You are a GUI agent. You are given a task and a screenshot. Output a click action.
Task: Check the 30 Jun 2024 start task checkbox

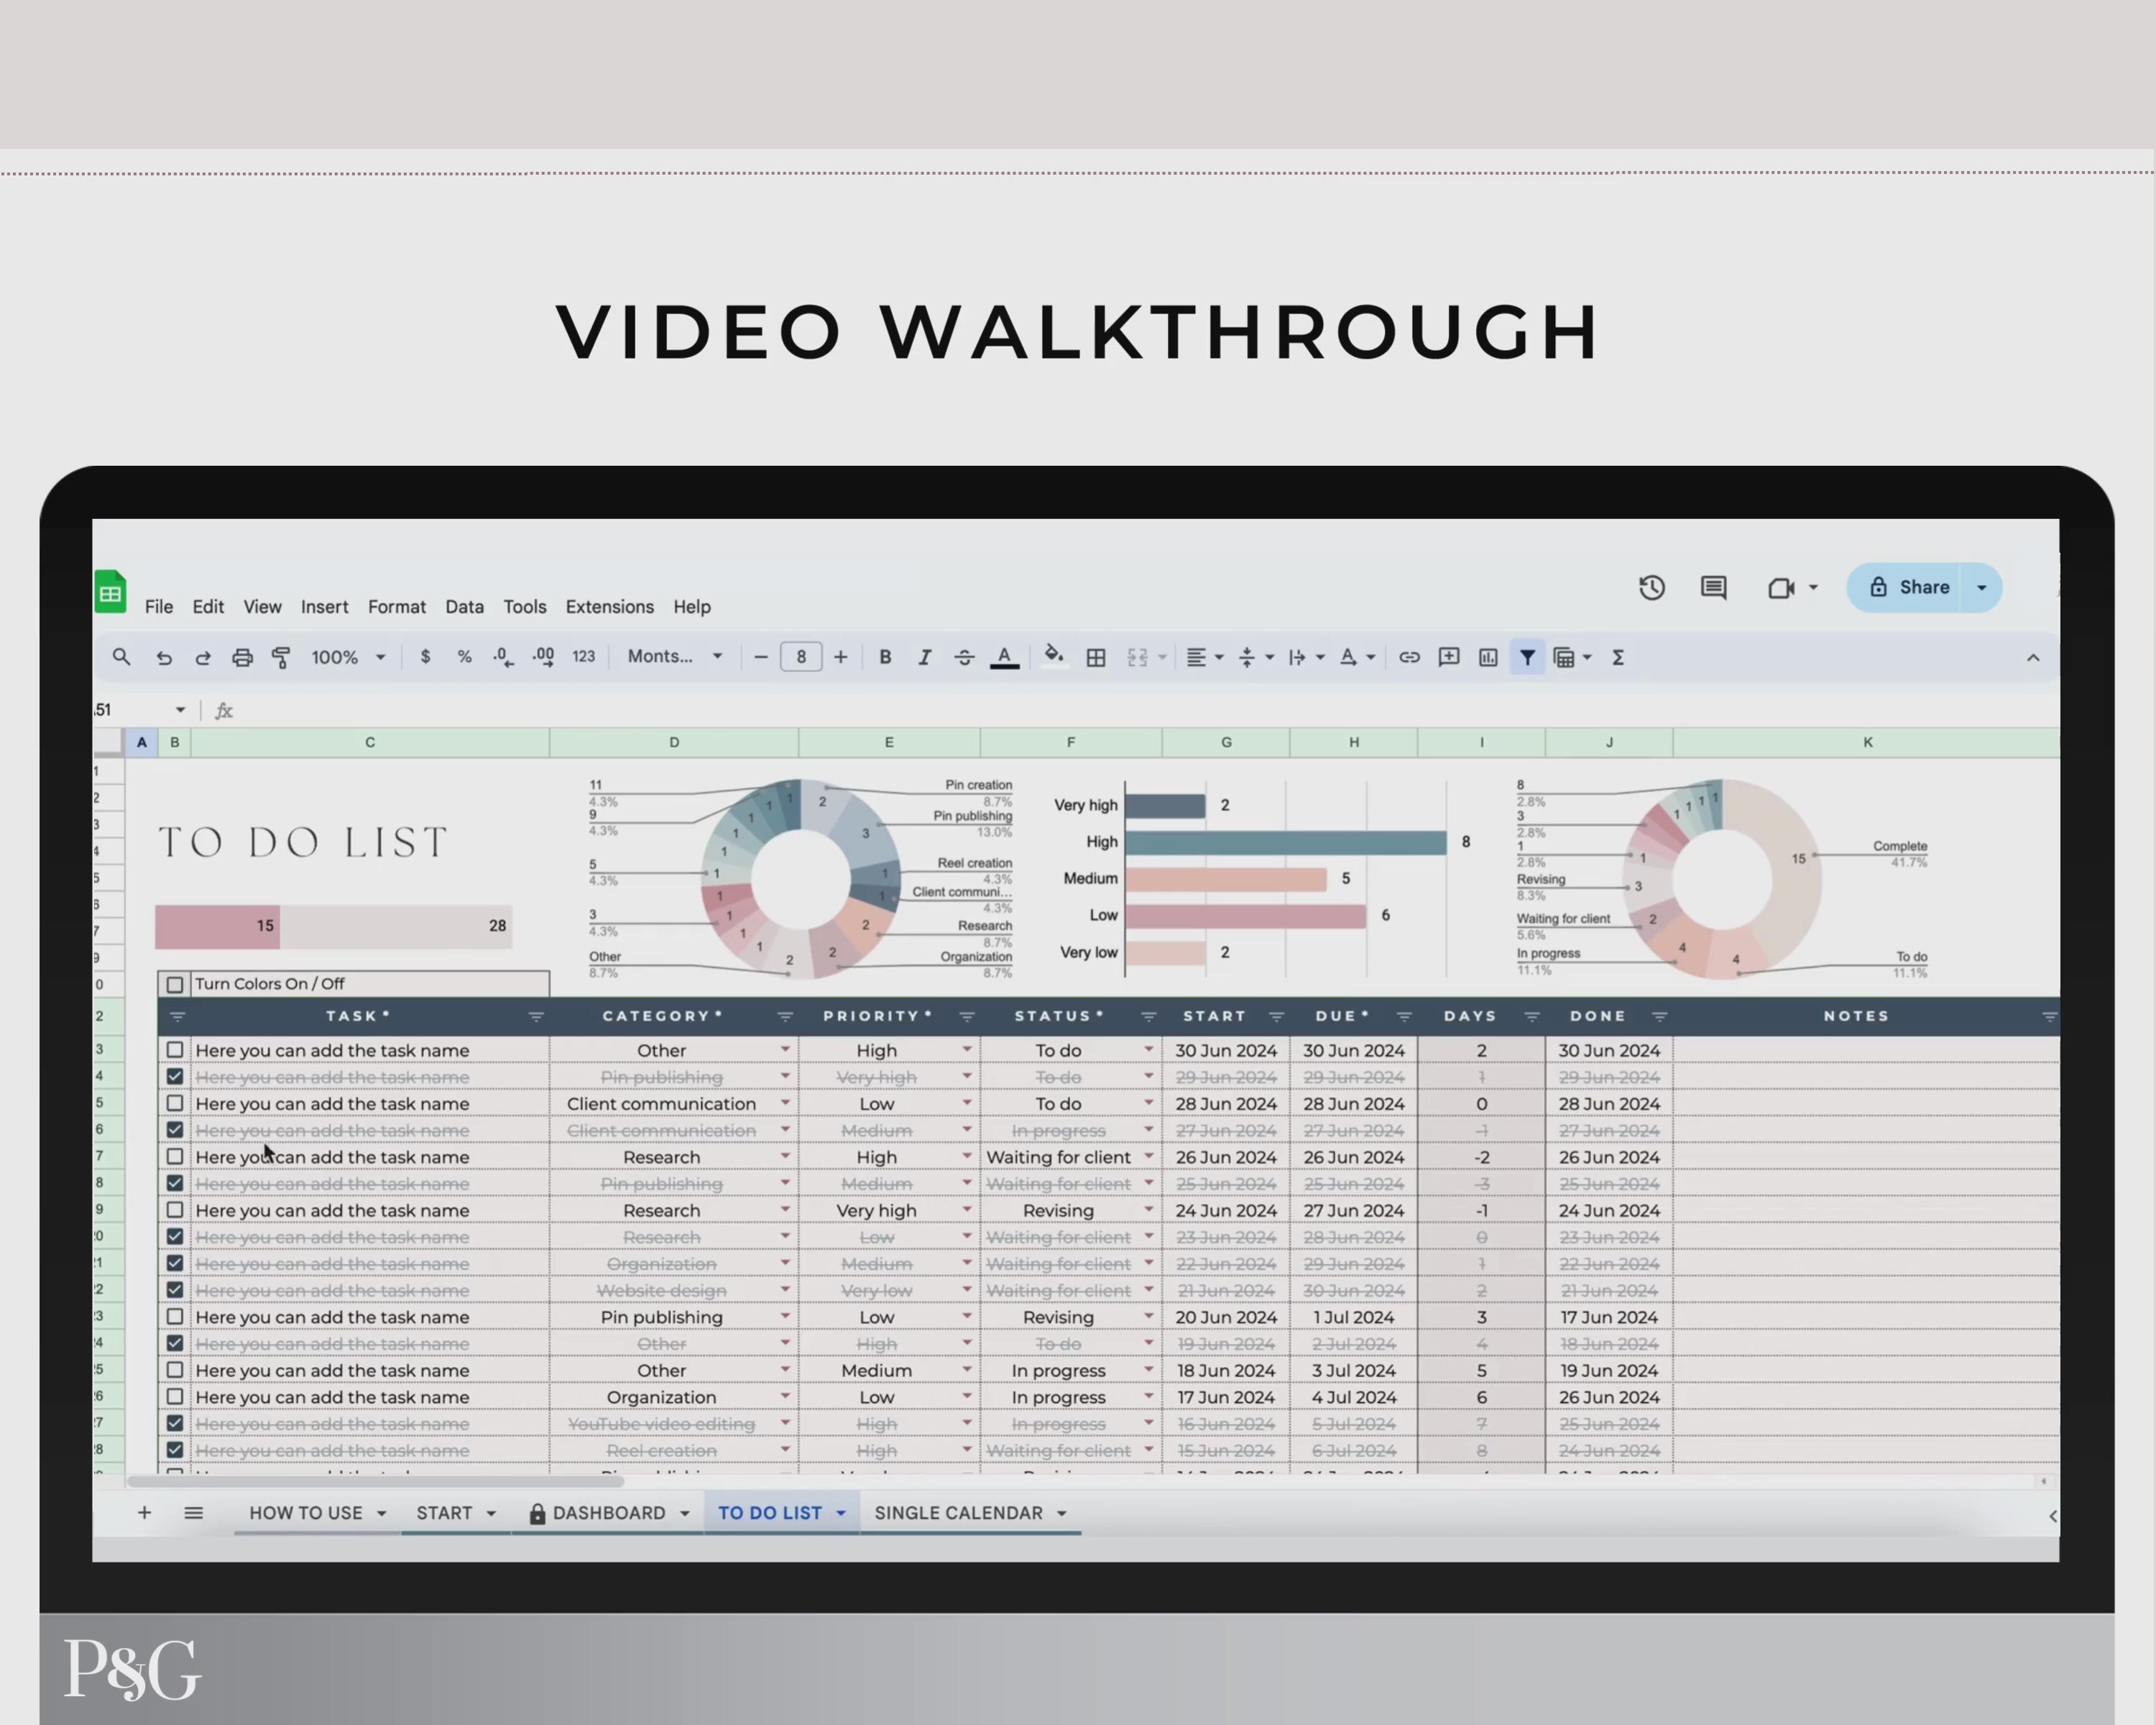pyautogui.click(x=175, y=1050)
